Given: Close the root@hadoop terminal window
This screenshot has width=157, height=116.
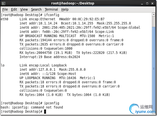Looking at the screenshot, I should (152, 3).
